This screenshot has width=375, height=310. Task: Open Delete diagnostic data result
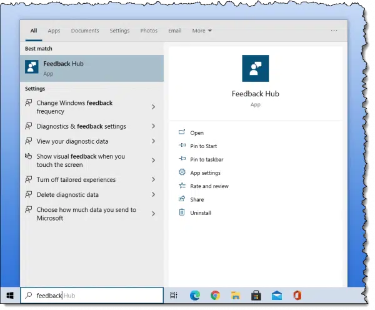91,194
